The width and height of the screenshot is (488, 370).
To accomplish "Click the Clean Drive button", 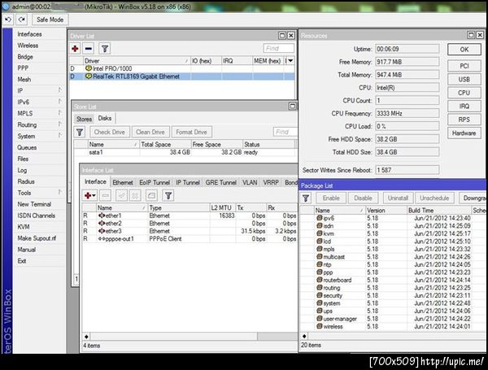I will pos(150,133).
